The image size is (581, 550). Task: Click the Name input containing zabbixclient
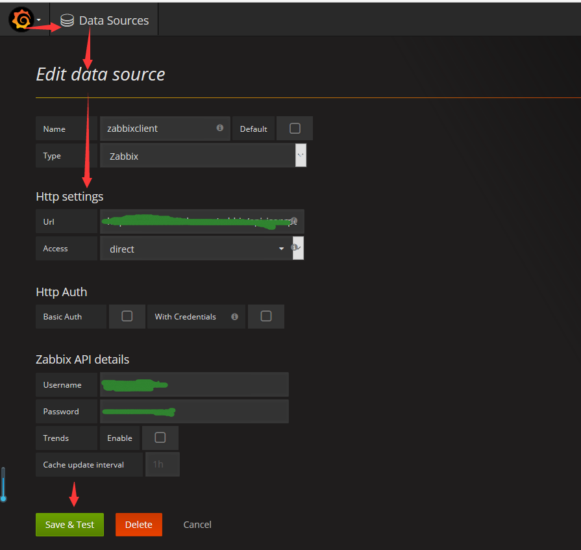(165, 129)
